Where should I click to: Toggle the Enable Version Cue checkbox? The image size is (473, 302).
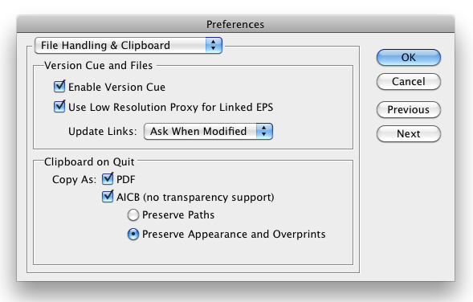[59, 86]
